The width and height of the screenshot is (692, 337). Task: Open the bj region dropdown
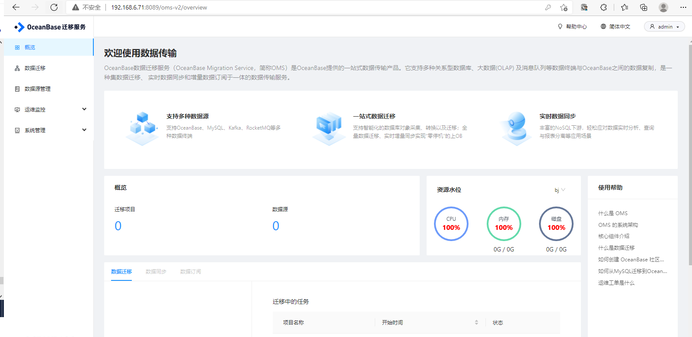(x=560, y=190)
